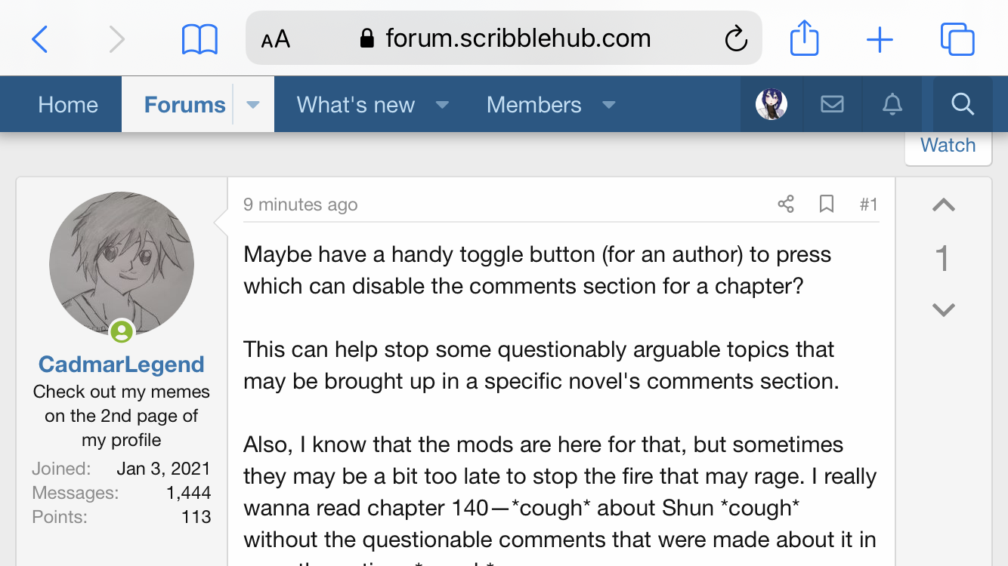1008x566 pixels.
Task: Expand the What's new dropdown arrow
Action: point(443,105)
